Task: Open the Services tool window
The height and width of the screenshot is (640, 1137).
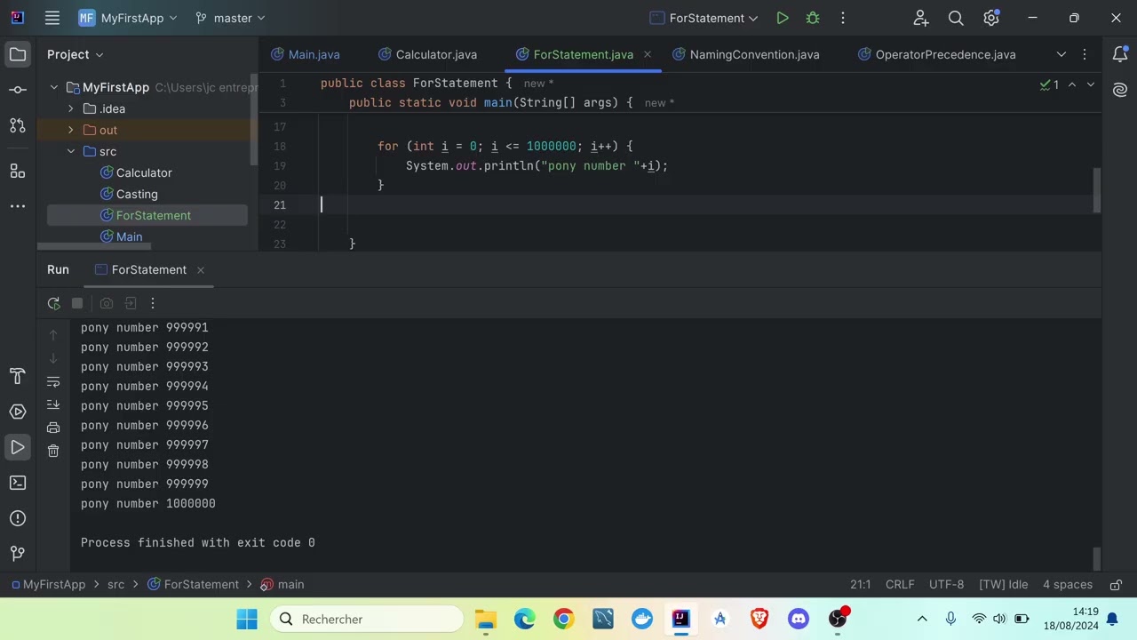Action: [x=18, y=412]
